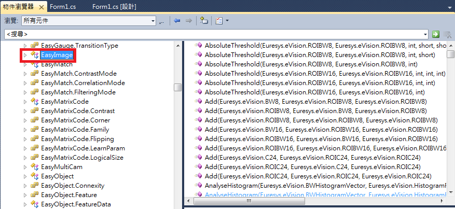Expand EasyMatch.ContrastMode node

pyautogui.click(x=25, y=74)
